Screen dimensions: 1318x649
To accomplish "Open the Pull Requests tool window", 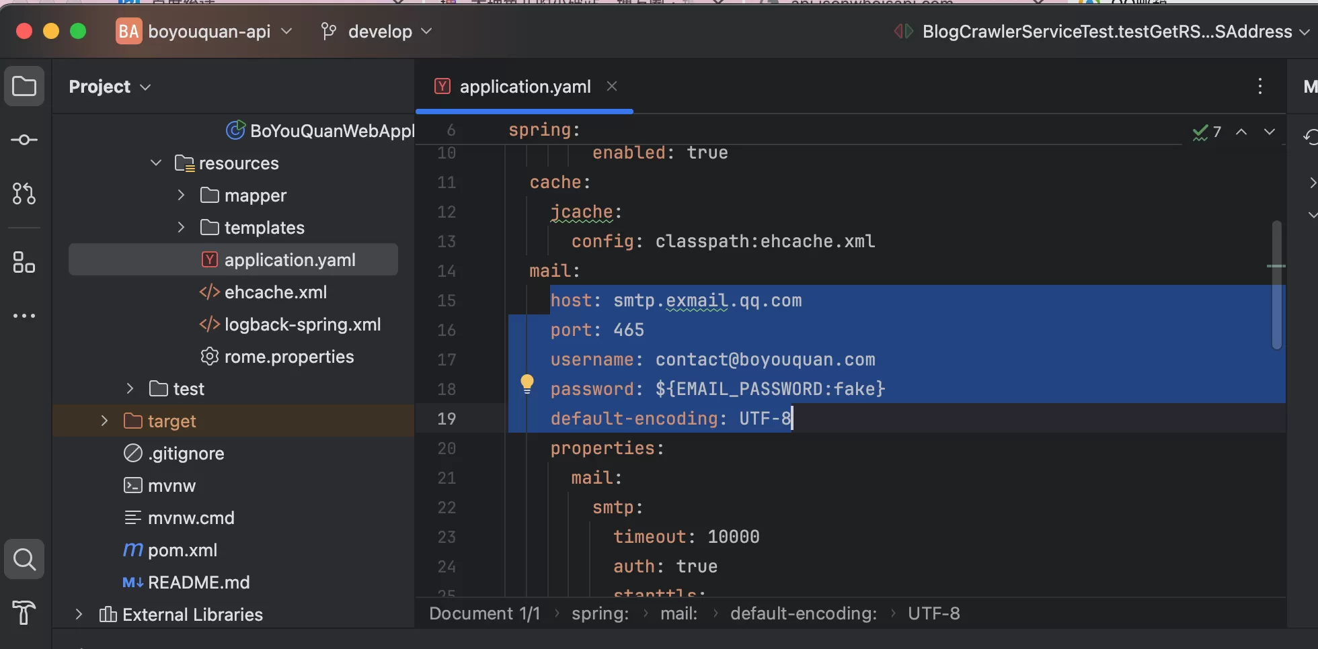I will [24, 193].
